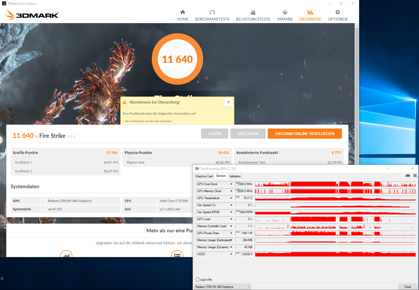This screenshot has height=290, width=419.
Task: Enable Log to file checkbox
Action: (x=198, y=280)
